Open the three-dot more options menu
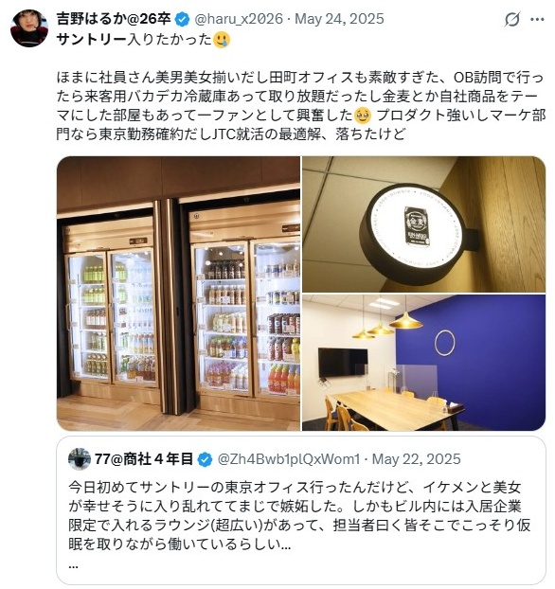 point(537,20)
